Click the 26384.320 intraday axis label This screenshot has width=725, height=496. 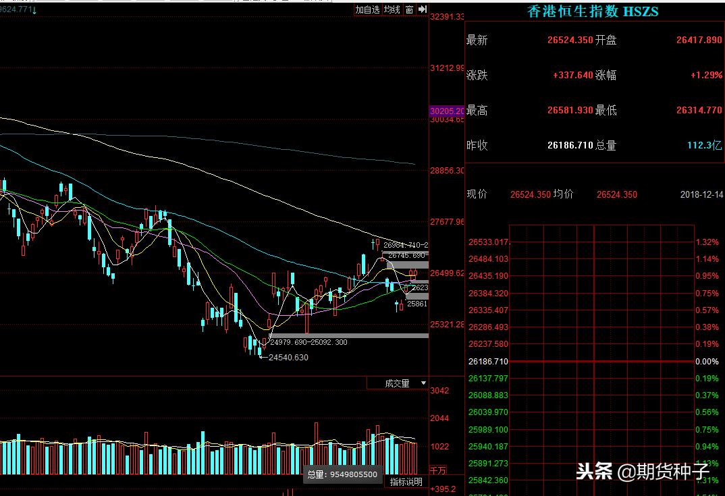click(x=488, y=293)
